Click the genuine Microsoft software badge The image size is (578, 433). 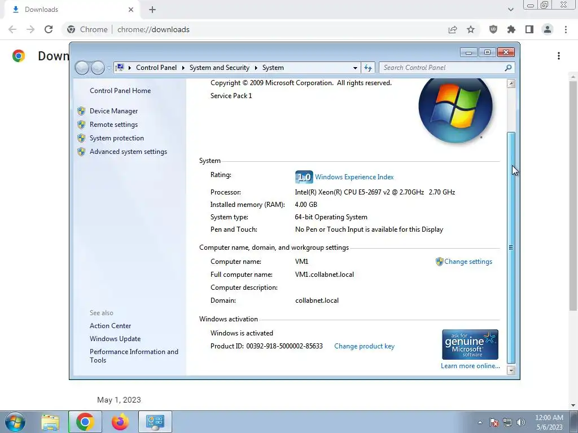470,344
